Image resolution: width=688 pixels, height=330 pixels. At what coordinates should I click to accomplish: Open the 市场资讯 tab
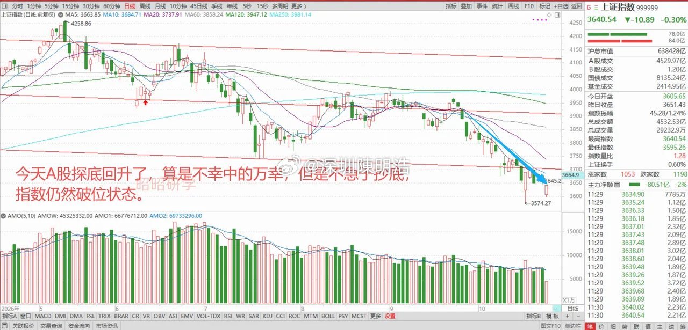106,326
